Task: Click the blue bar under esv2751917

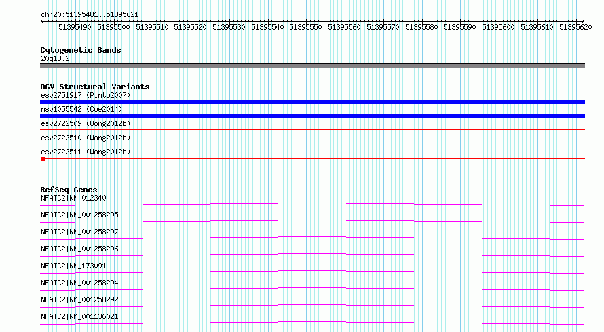Action: (312, 102)
